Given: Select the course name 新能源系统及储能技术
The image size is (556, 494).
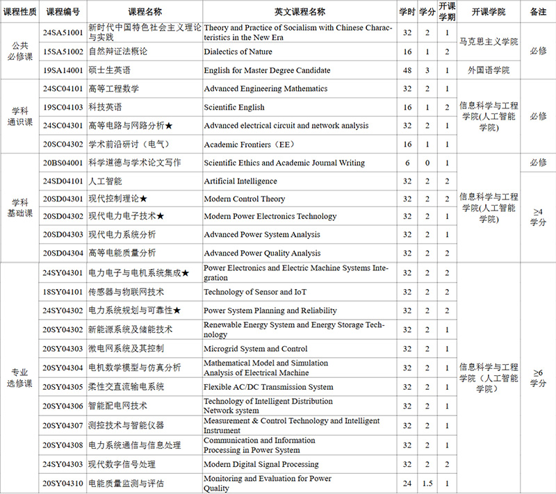Looking at the screenshot, I should 131,329.
